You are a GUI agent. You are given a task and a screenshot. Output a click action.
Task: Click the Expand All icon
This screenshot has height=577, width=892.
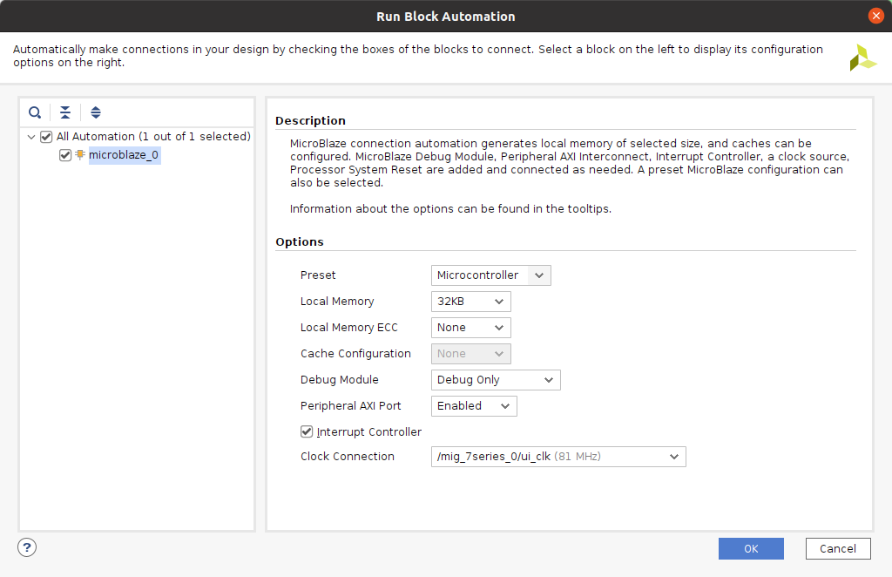click(x=96, y=112)
